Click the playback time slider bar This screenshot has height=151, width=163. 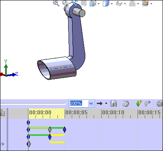point(33,104)
